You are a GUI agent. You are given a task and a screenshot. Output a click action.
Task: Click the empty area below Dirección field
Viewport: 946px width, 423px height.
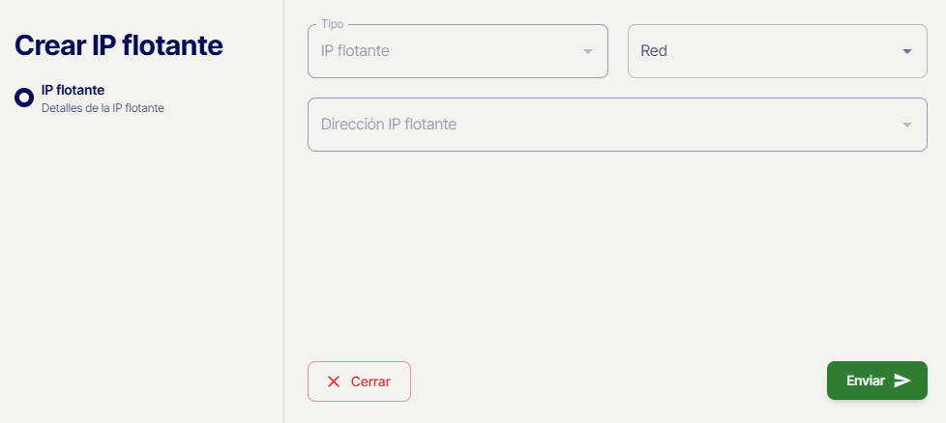(x=615, y=251)
